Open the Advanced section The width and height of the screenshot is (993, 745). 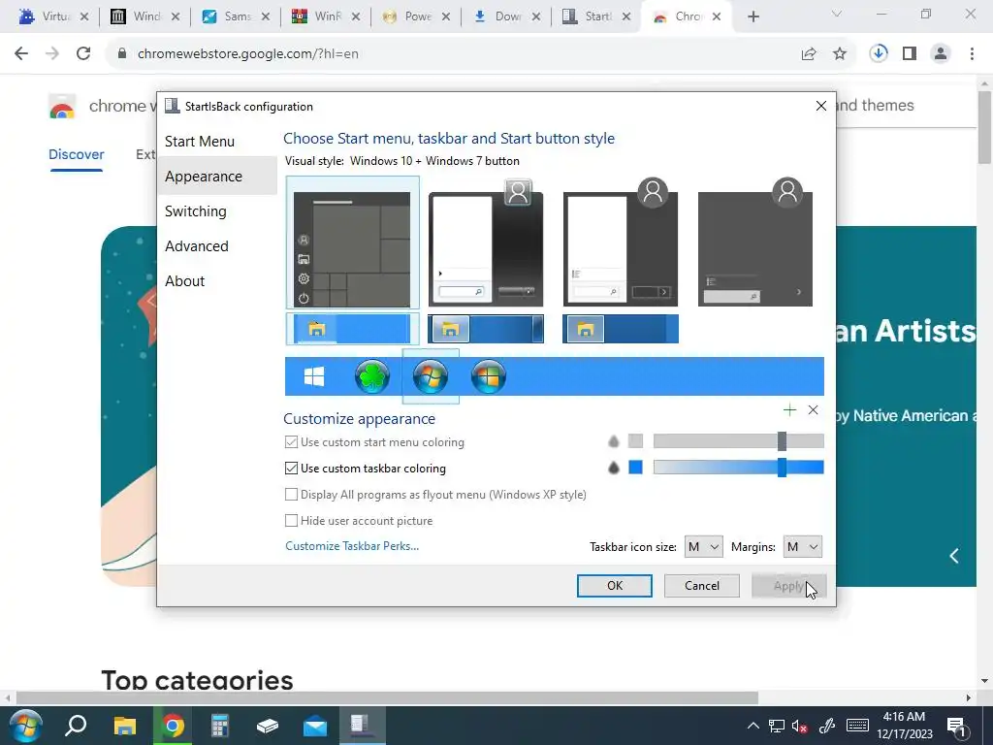coord(196,245)
